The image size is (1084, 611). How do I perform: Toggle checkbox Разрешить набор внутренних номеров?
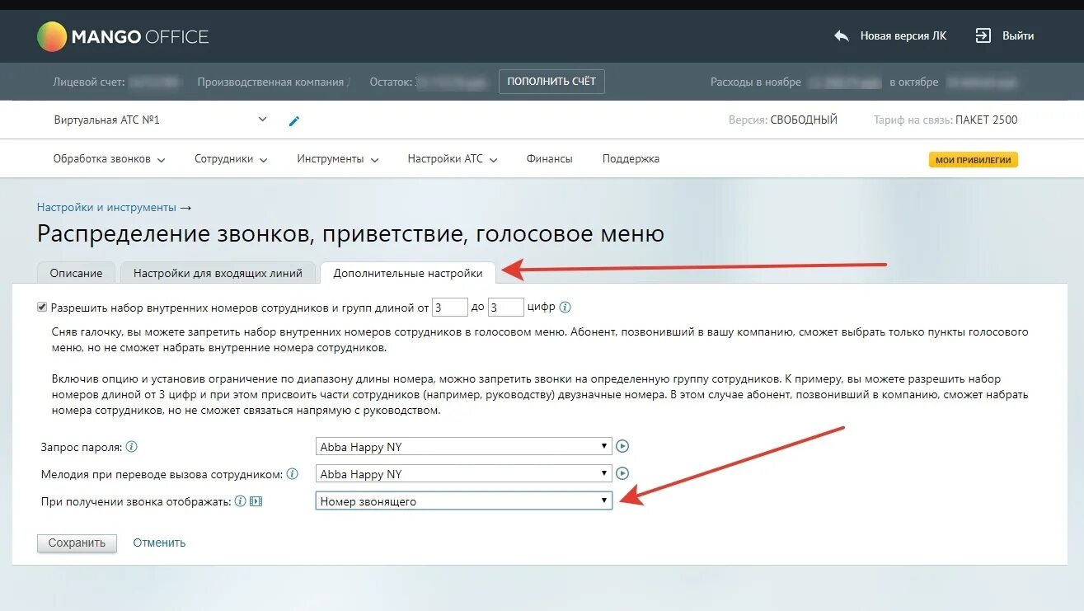click(x=42, y=307)
